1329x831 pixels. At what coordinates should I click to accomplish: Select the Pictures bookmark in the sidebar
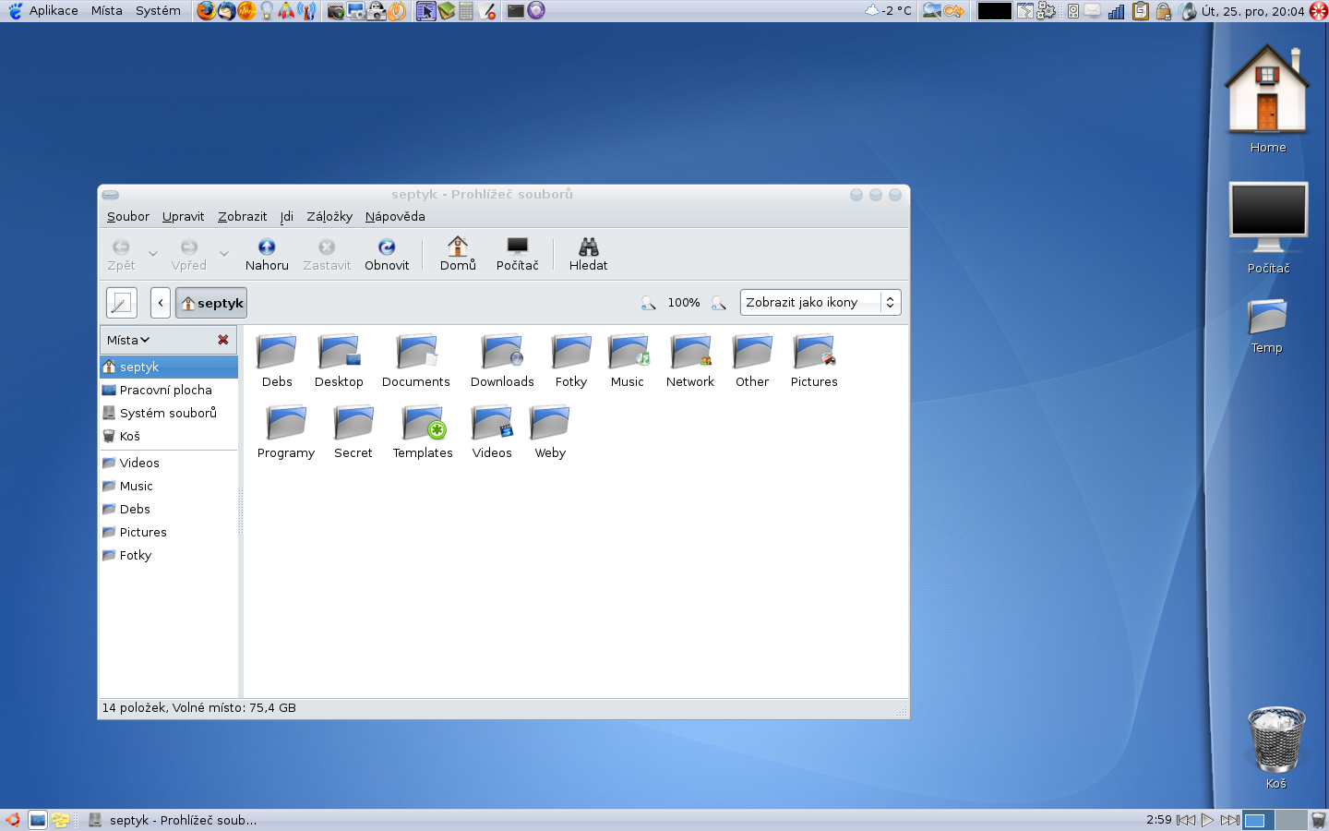pyautogui.click(x=169, y=532)
